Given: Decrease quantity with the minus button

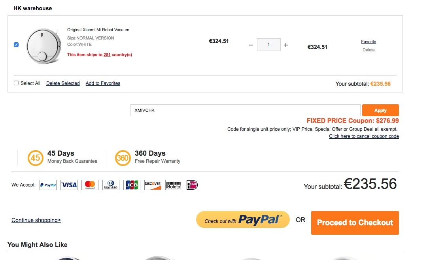Looking at the screenshot, I should pos(251,45).
